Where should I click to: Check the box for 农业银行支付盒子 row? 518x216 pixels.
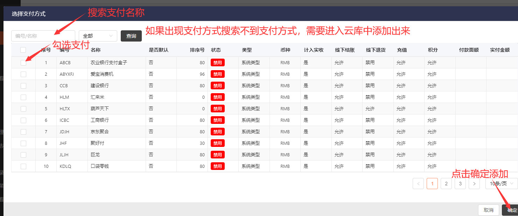click(23, 63)
